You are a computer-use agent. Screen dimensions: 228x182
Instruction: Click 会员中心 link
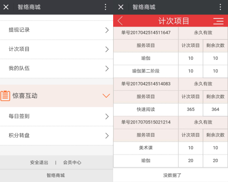[72, 162]
